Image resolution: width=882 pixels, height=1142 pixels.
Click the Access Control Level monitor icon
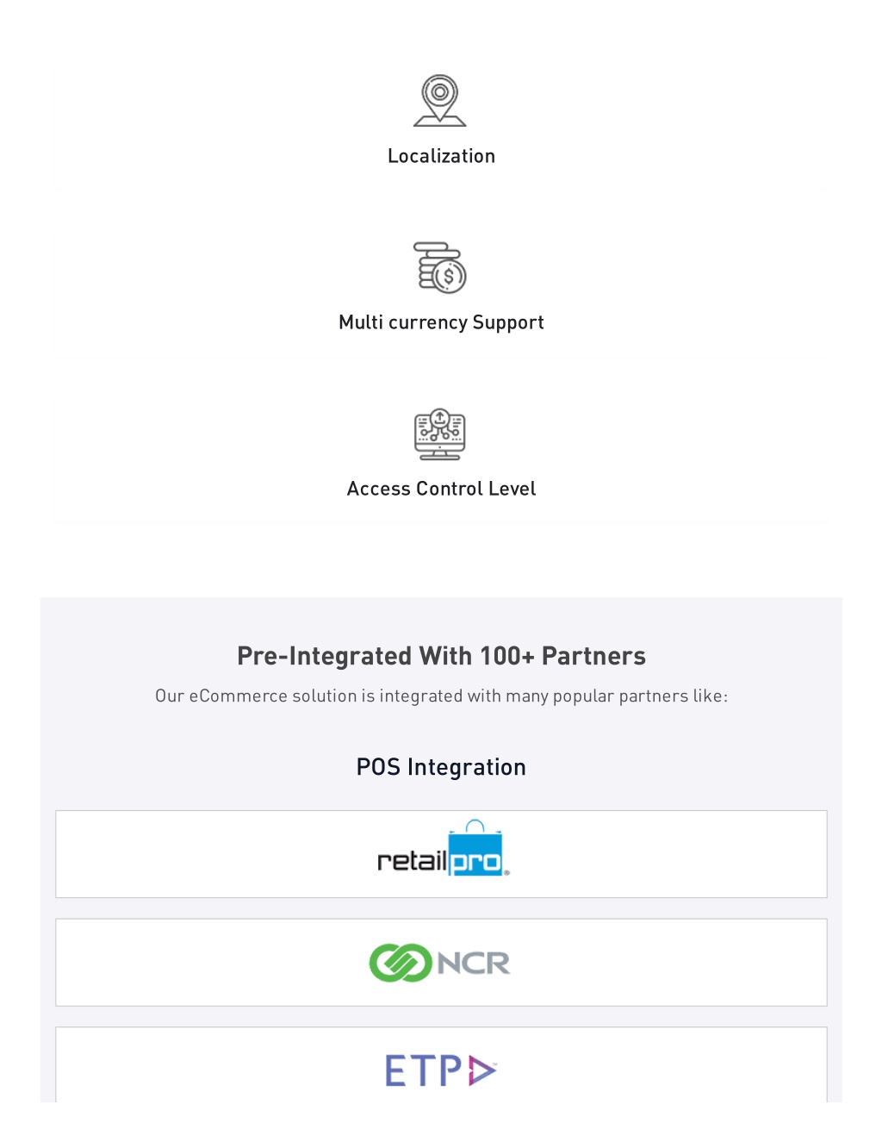click(x=440, y=434)
